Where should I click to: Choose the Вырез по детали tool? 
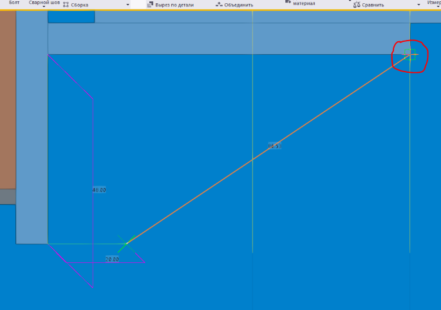[171, 5]
